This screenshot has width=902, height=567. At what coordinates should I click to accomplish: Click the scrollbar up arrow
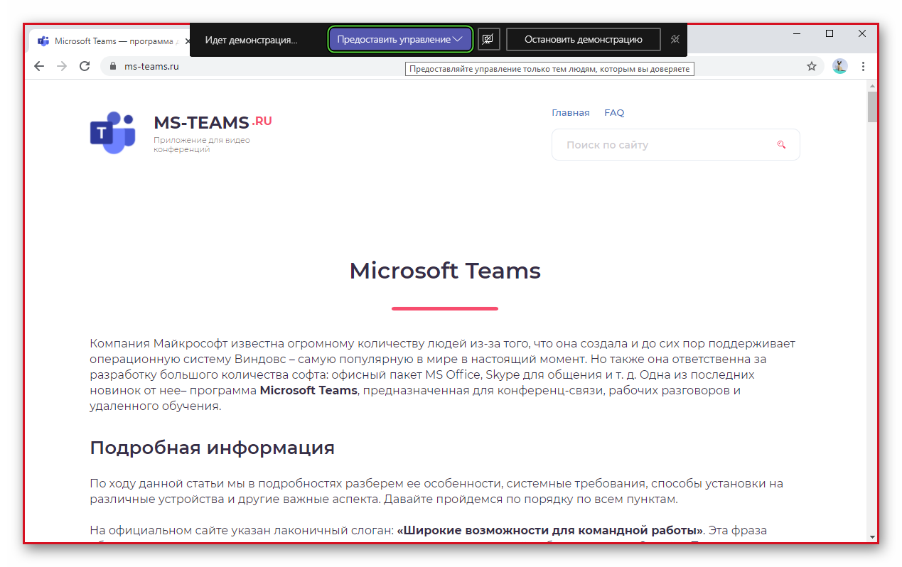pyautogui.click(x=872, y=86)
